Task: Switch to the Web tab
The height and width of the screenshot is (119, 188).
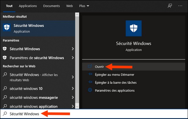Action: pos(69,6)
